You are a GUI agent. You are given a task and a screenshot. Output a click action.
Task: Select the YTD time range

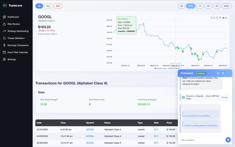click(191, 6)
